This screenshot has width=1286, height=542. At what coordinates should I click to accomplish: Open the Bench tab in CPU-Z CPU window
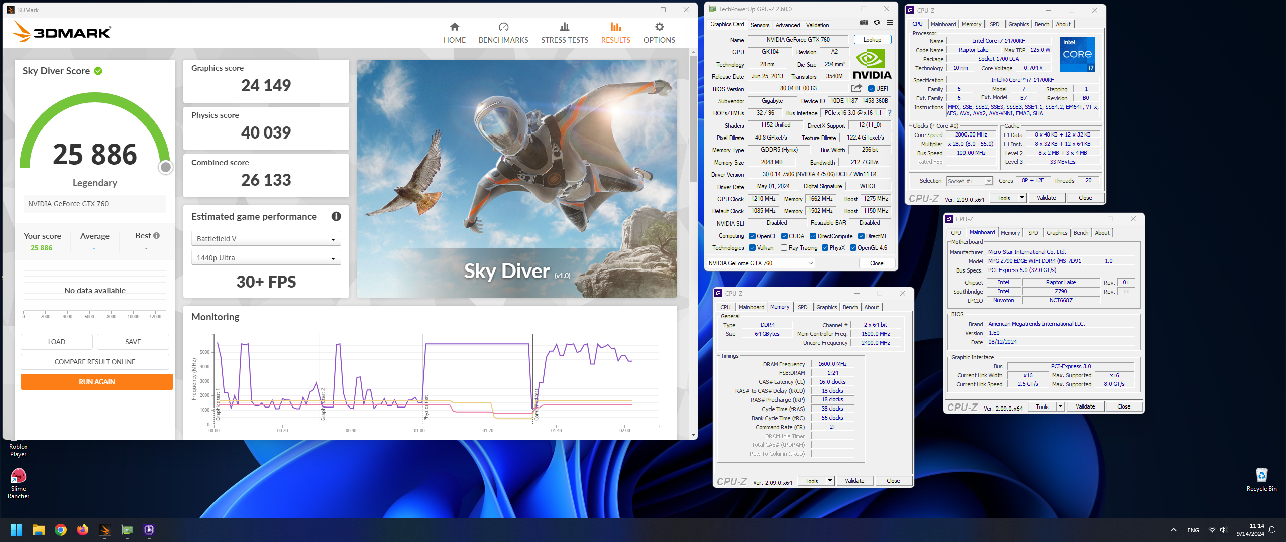(1042, 24)
